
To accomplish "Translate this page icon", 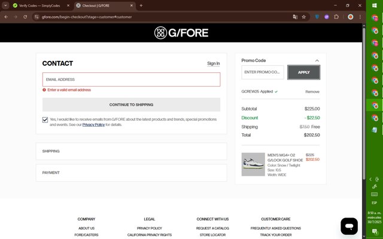I will point(295,17).
